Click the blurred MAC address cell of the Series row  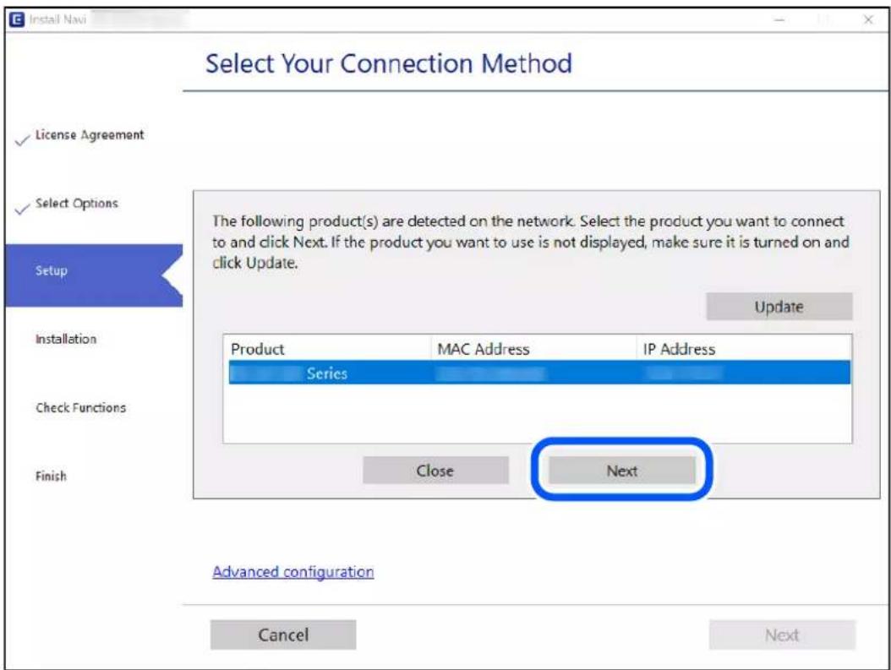pyautogui.click(x=491, y=373)
